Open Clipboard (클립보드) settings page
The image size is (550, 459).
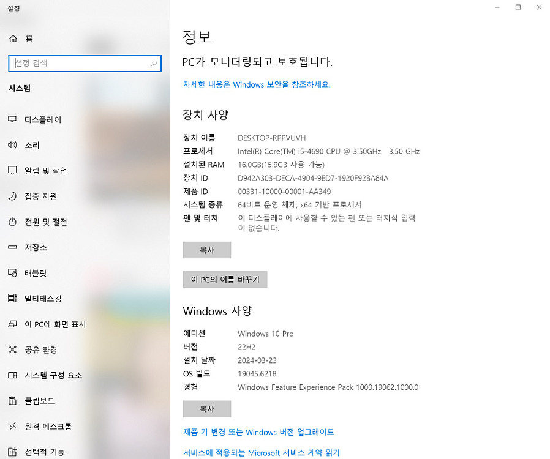39,401
